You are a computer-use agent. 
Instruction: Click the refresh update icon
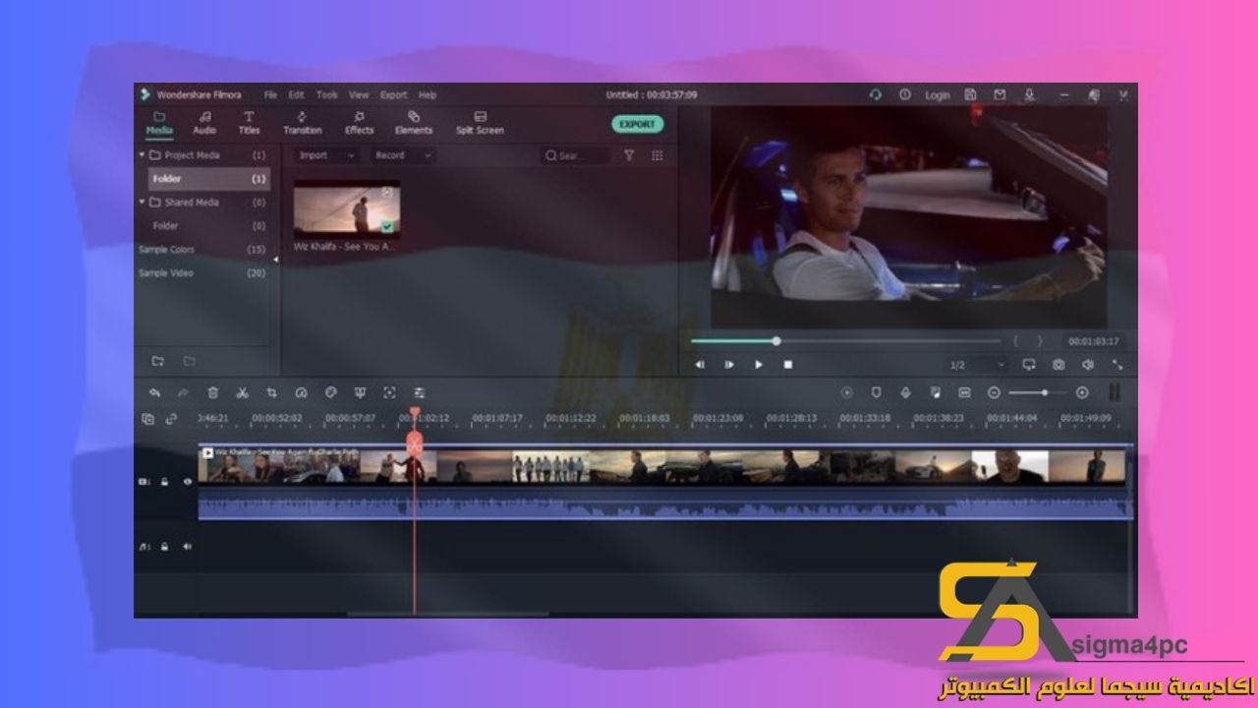tap(875, 95)
